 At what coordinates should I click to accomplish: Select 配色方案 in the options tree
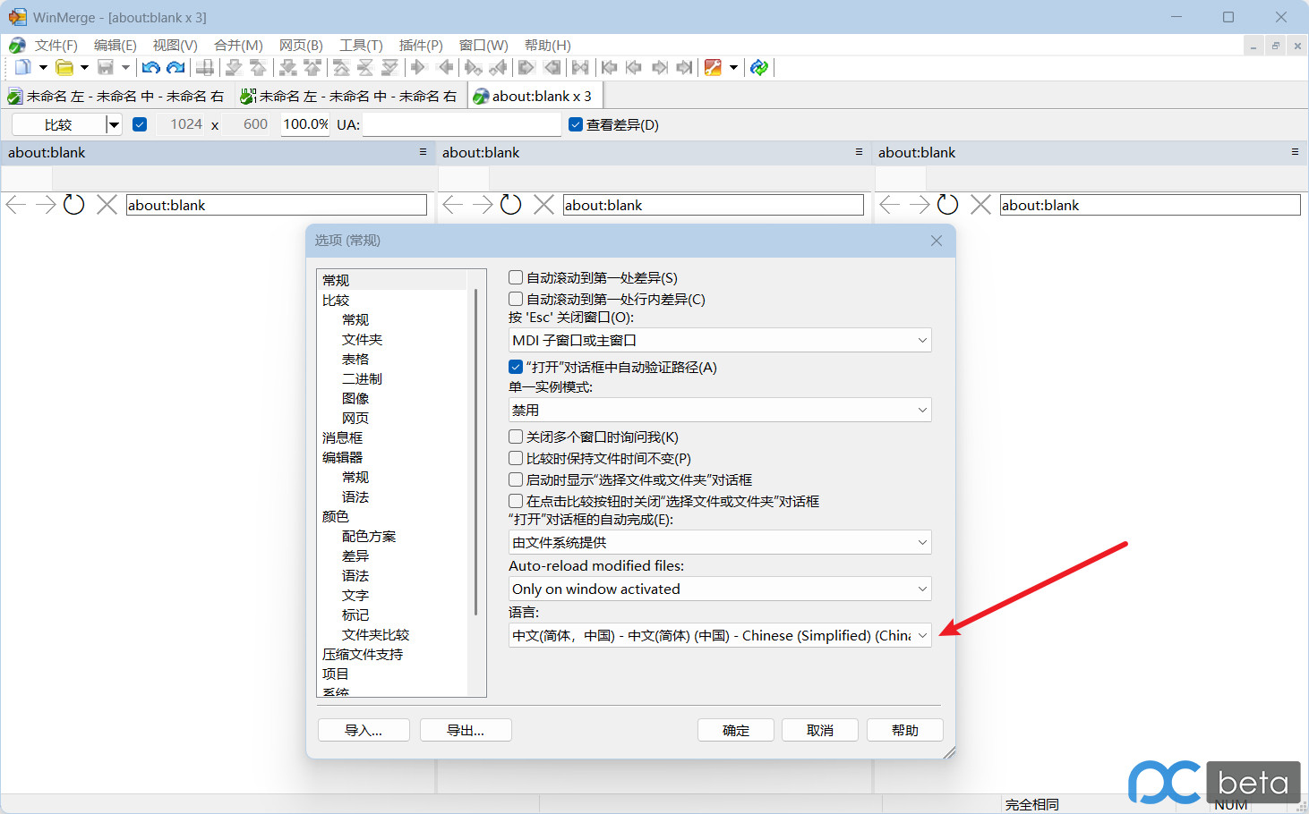coord(369,536)
